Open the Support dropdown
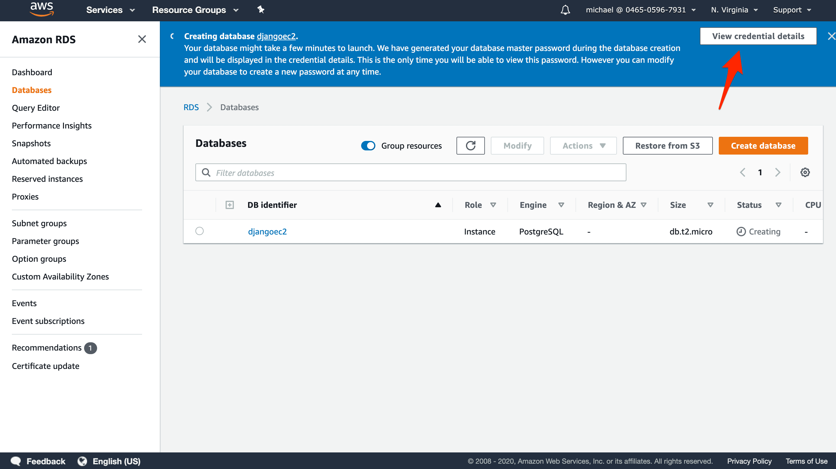Viewport: 836px width, 469px height. pyautogui.click(x=792, y=10)
